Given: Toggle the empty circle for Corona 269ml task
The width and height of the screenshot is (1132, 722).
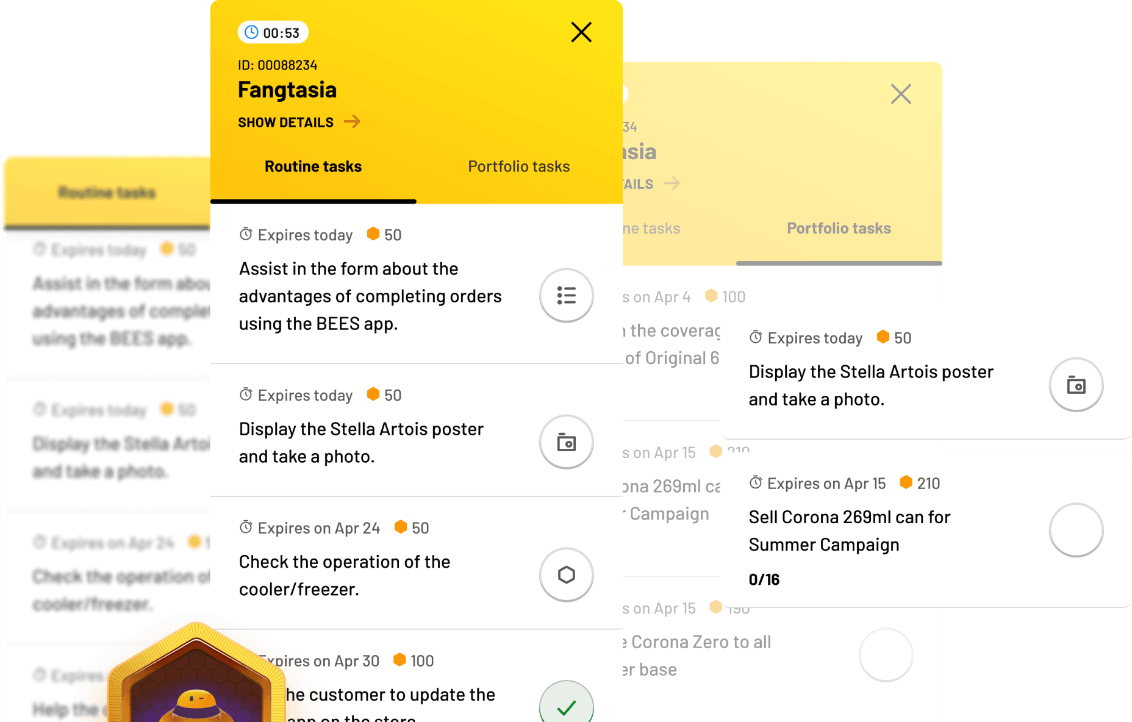Looking at the screenshot, I should point(1076,530).
